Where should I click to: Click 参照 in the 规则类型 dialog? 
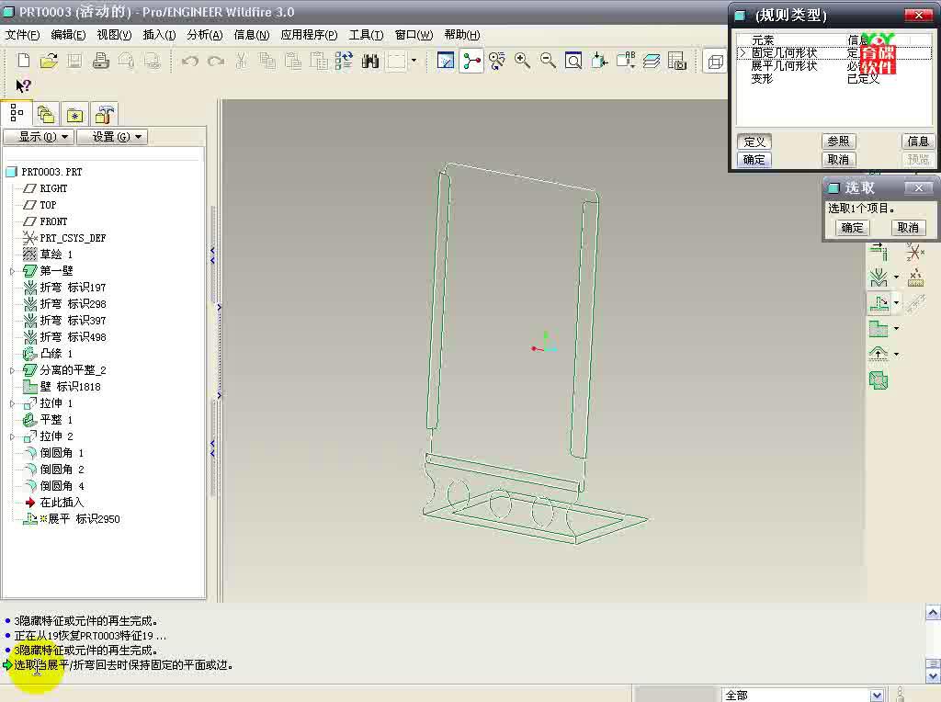click(x=838, y=141)
